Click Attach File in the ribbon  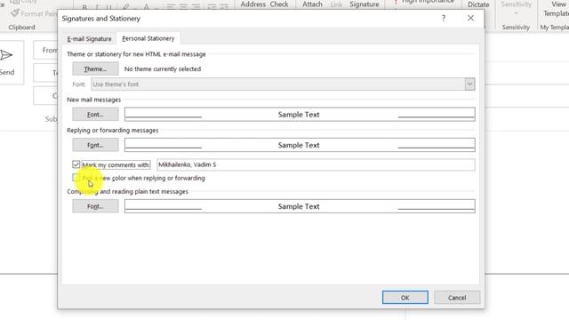click(x=312, y=4)
